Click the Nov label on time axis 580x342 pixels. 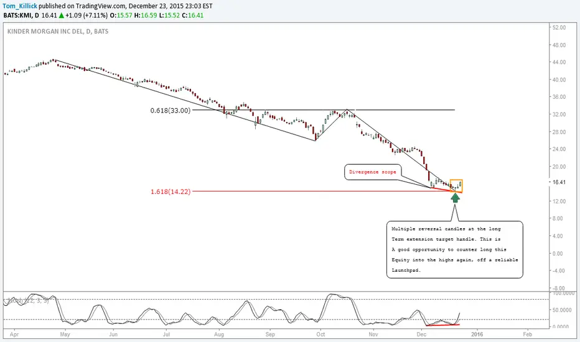click(x=373, y=335)
